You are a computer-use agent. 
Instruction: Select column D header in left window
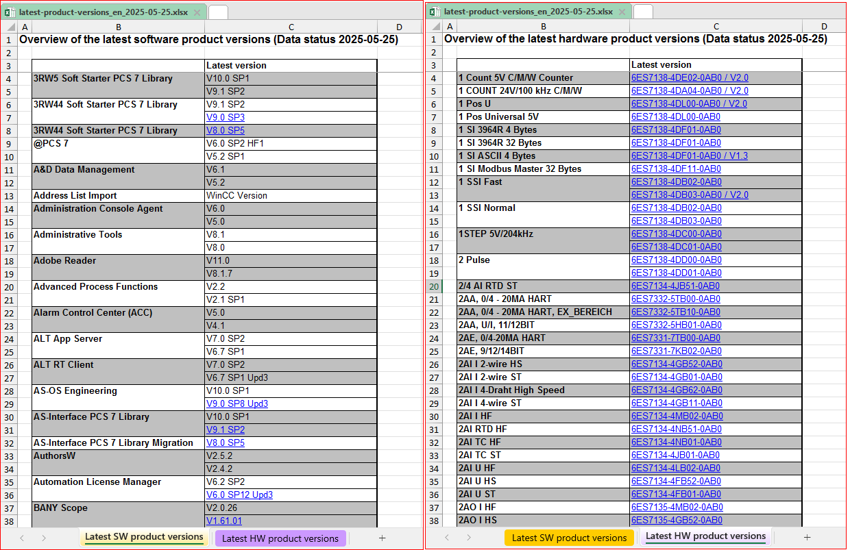click(399, 27)
